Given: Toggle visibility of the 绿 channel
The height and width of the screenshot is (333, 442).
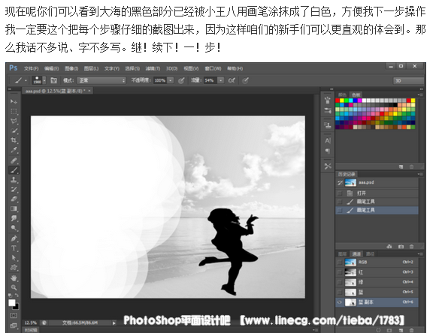Looking at the screenshot, I should click(340, 282).
